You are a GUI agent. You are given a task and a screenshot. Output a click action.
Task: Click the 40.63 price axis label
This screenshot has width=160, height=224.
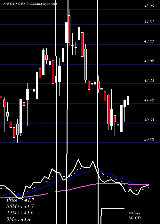tap(149, 120)
